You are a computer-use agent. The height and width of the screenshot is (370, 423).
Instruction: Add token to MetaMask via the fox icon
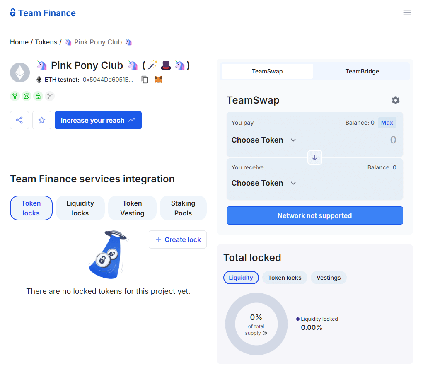(x=158, y=80)
